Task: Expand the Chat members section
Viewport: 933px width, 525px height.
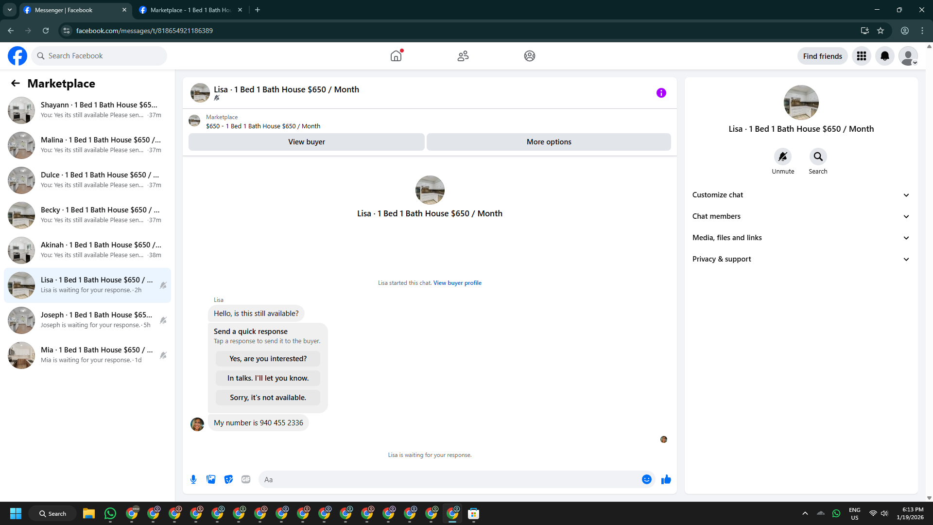Action: pyautogui.click(x=800, y=216)
